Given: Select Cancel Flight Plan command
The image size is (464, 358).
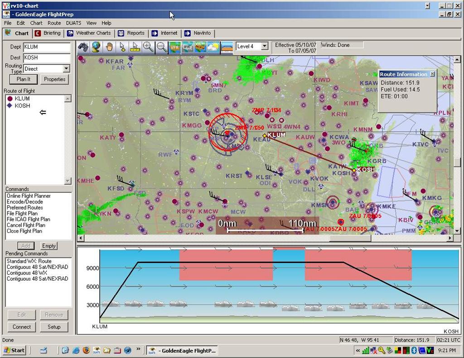Looking at the screenshot, I should click(x=26, y=225).
